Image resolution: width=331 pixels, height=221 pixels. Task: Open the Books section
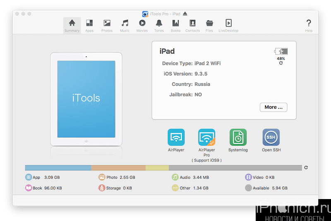175,26
